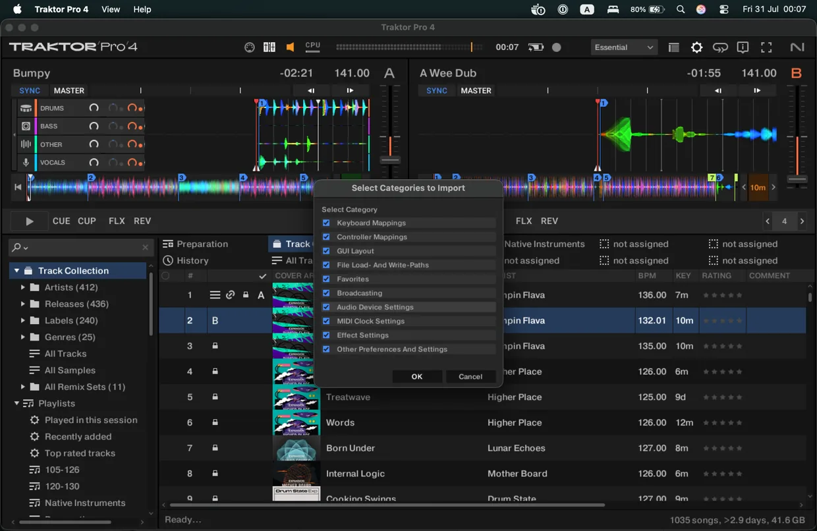
Task: Expand the Artists (412) folder
Action: coord(23,287)
